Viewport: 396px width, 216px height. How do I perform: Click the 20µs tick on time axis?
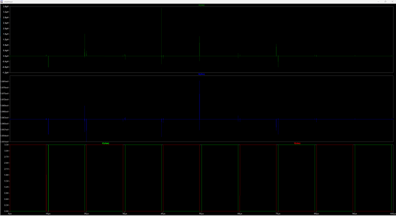[x=86, y=214]
